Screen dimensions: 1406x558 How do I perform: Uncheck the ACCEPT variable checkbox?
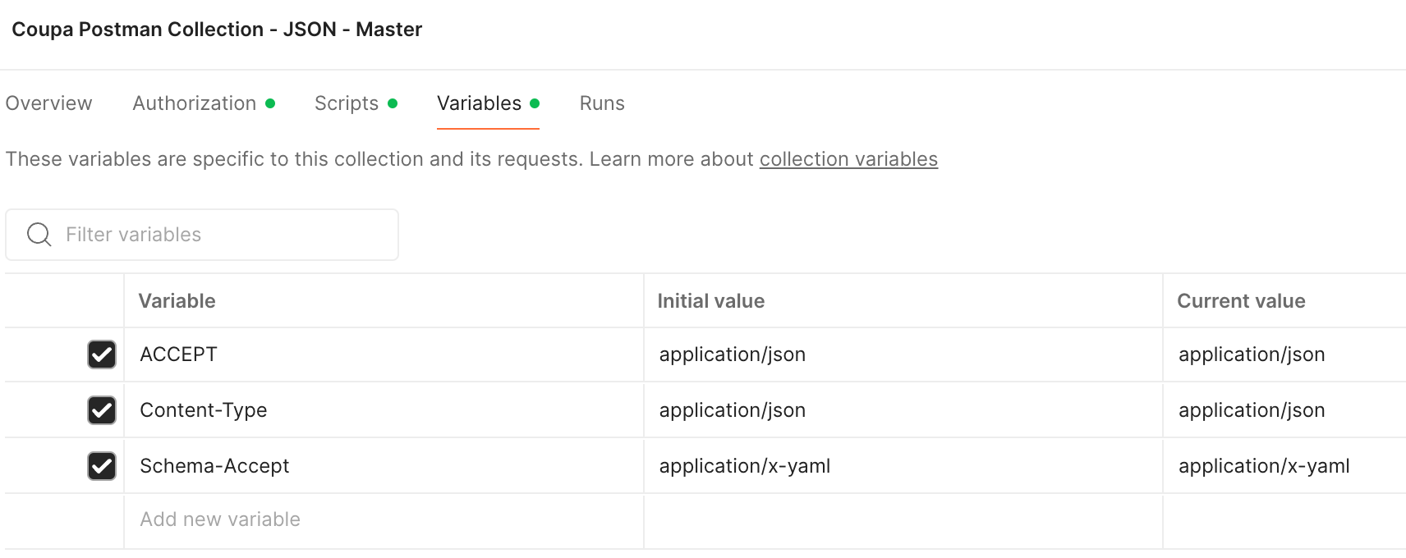pos(102,354)
